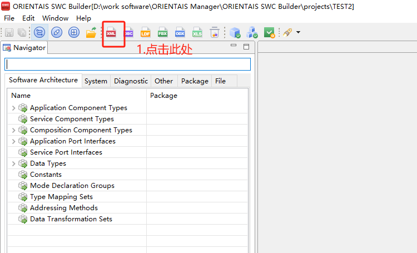Minimize the Navigator panel
Screen dimensions: 417x253
pos(234,47)
